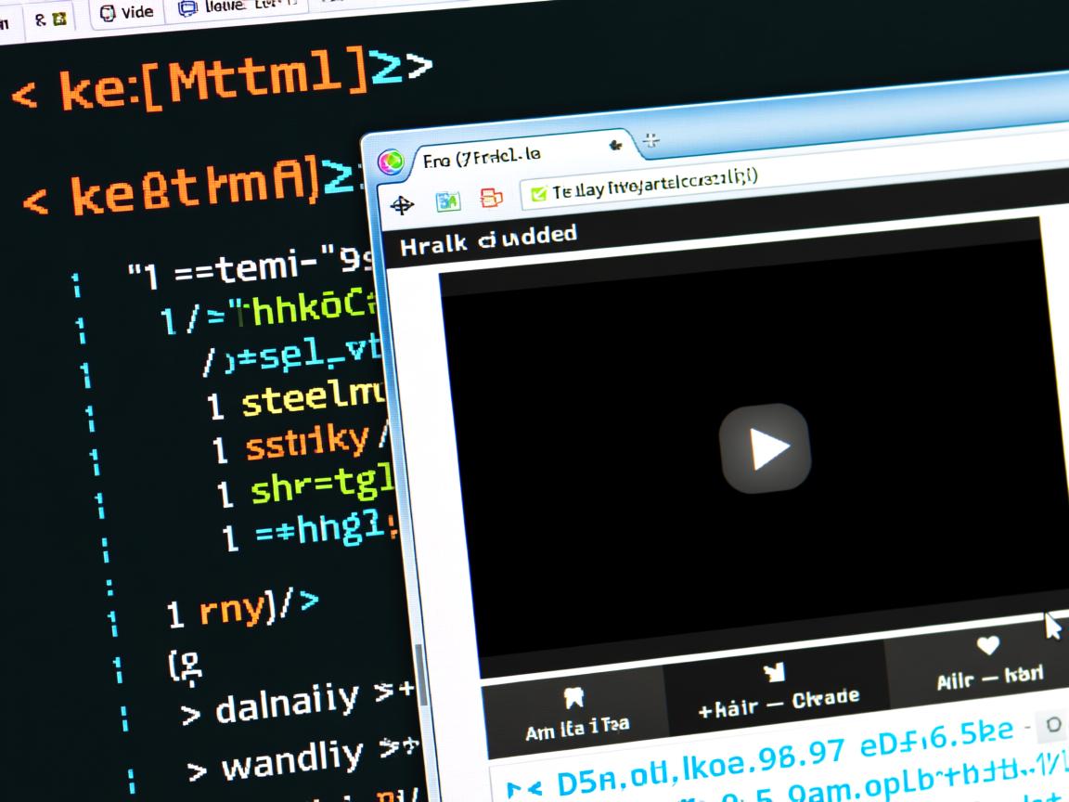The height and width of the screenshot is (802, 1069).
Task: Click the heart icon below the video
Action: pyautogui.click(x=987, y=645)
